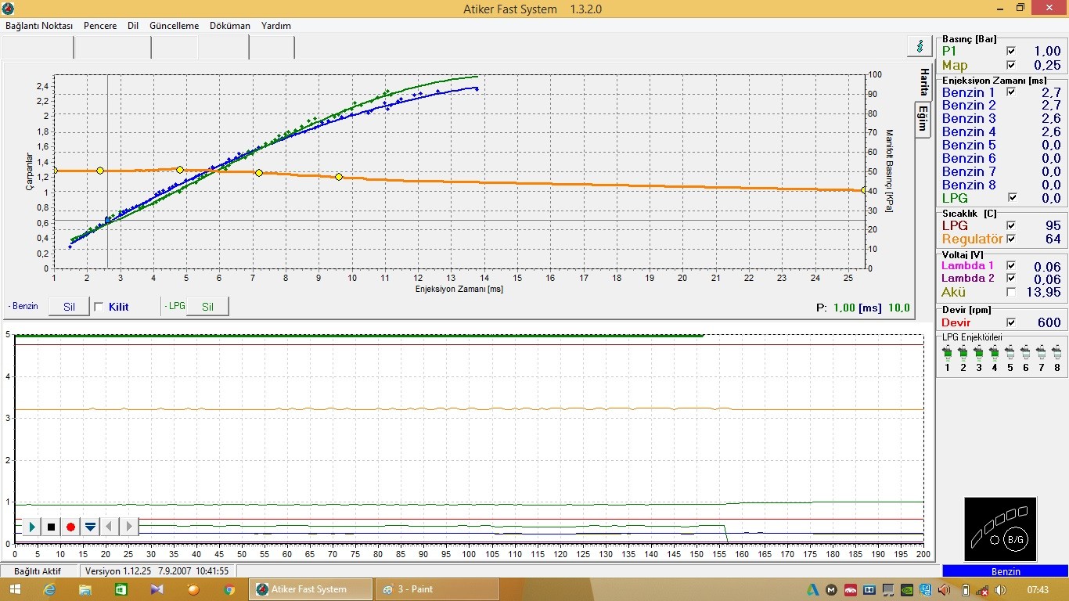Select yellow multiplier point at far right

click(864, 190)
